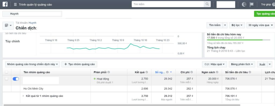Click the Xuất export button
This screenshot has width=275, height=106.
262,64
